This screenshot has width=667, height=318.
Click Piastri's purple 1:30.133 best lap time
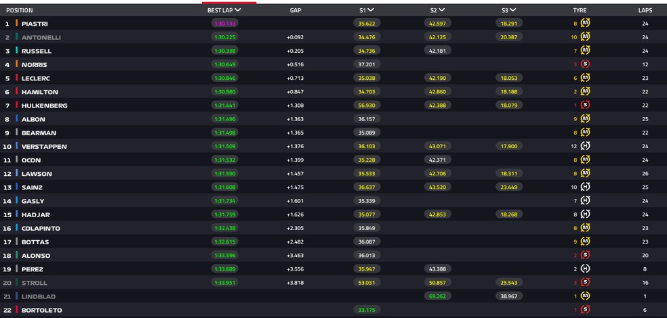pos(224,24)
